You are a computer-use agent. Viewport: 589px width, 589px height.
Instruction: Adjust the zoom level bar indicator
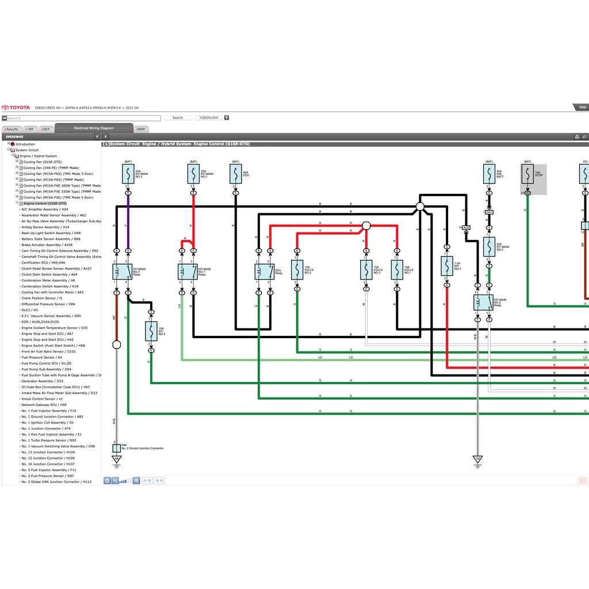(125, 481)
